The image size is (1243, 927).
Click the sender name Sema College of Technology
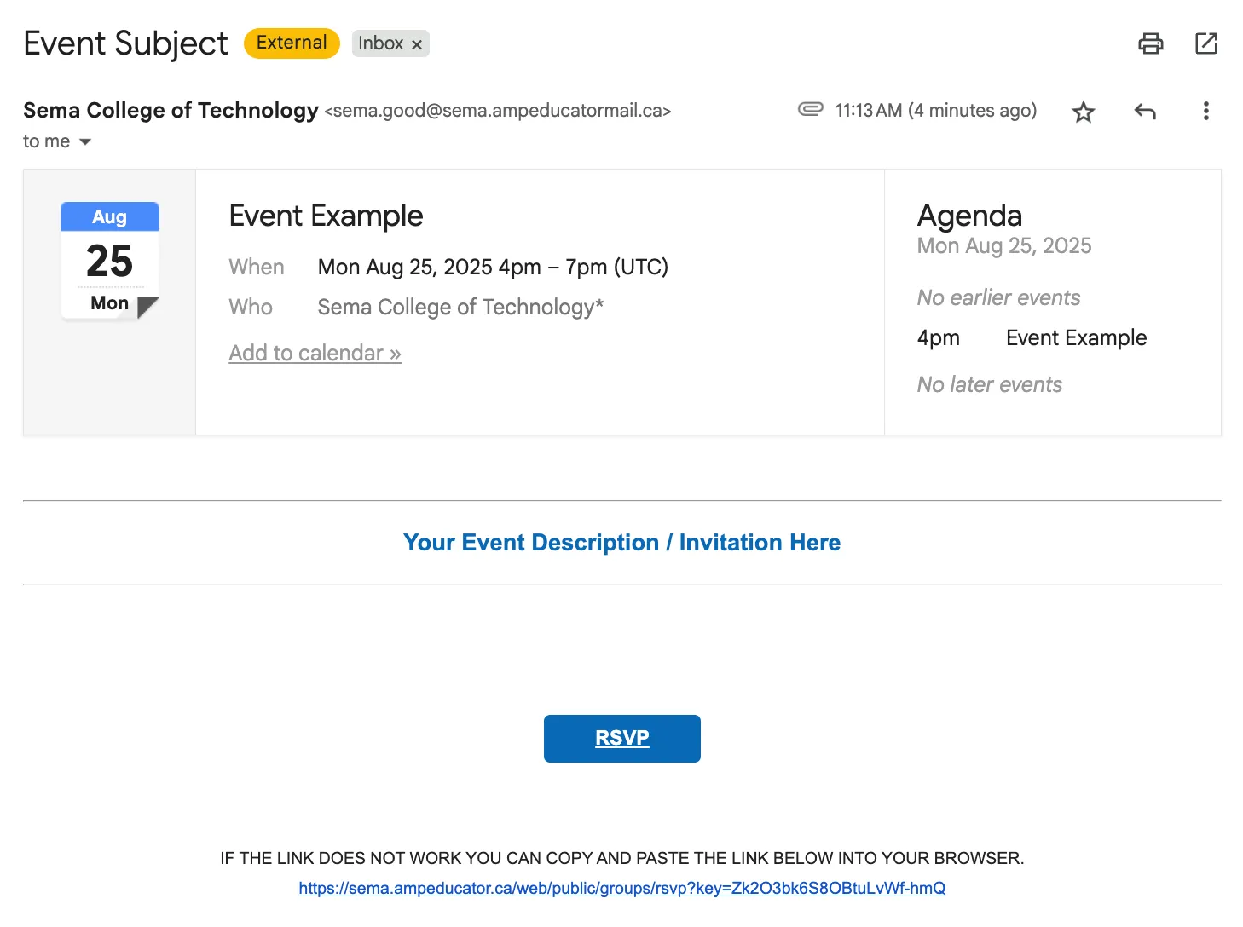click(x=171, y=111)
